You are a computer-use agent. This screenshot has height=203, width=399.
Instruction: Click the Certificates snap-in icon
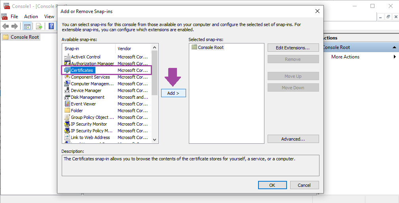[x=67, y=70]
